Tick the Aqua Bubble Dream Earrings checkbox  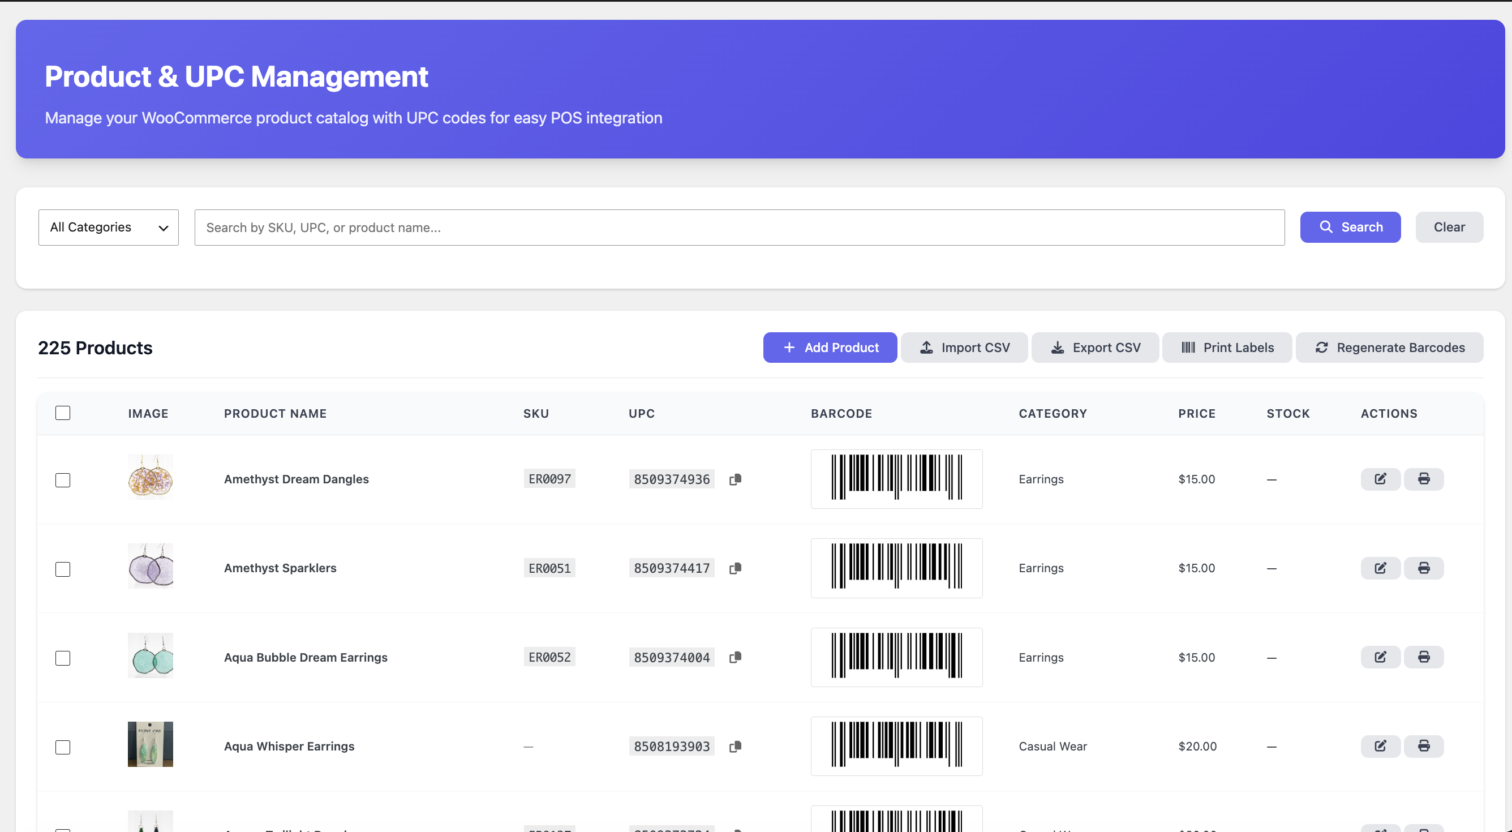[x=63, y=658]
